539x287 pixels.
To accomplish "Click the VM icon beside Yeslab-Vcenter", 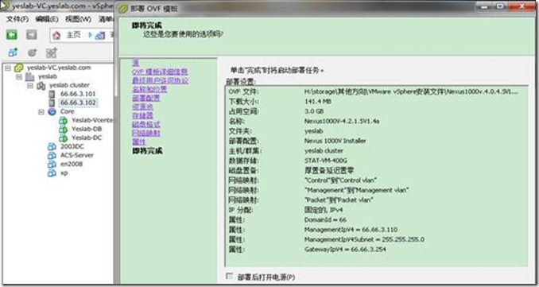I will pos(63,120).
